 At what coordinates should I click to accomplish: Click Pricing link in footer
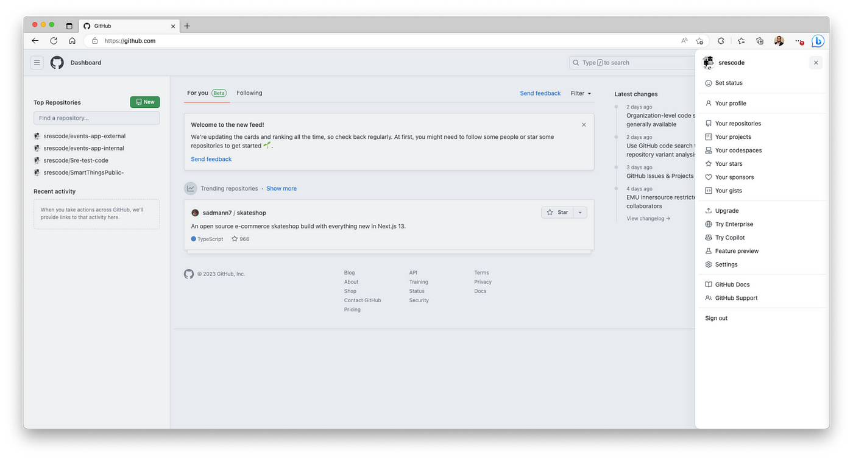tap(352, 310)
